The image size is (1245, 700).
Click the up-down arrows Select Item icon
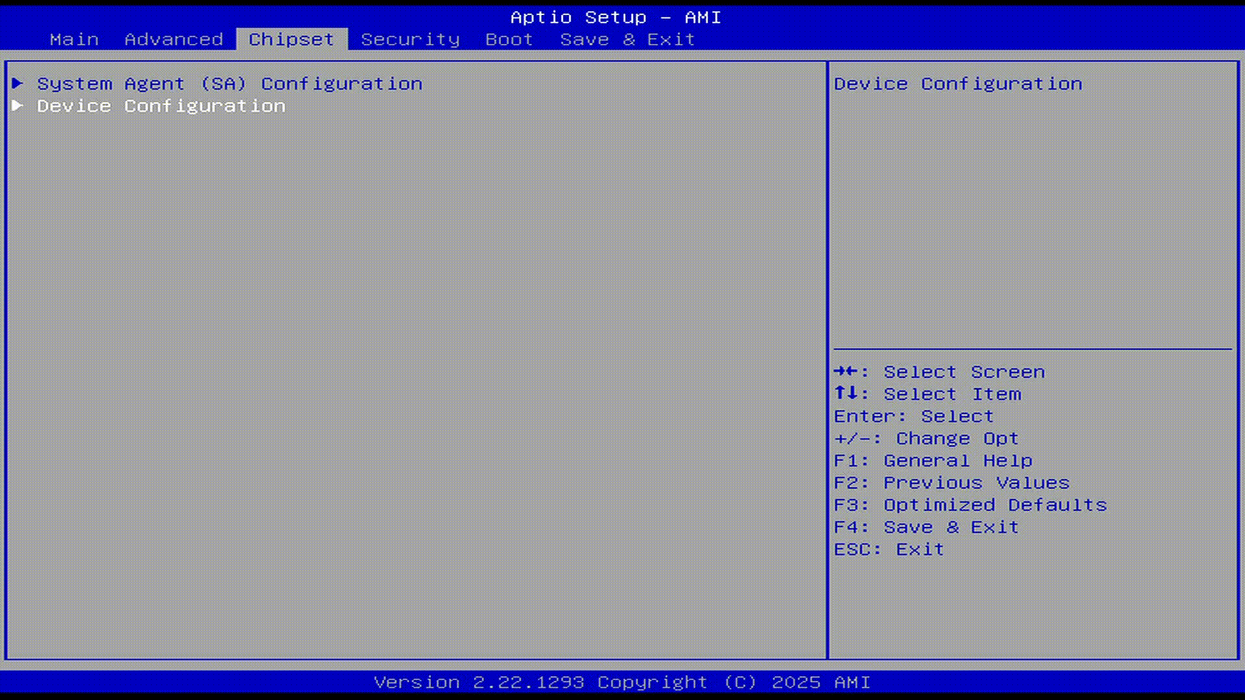(847, 393)
